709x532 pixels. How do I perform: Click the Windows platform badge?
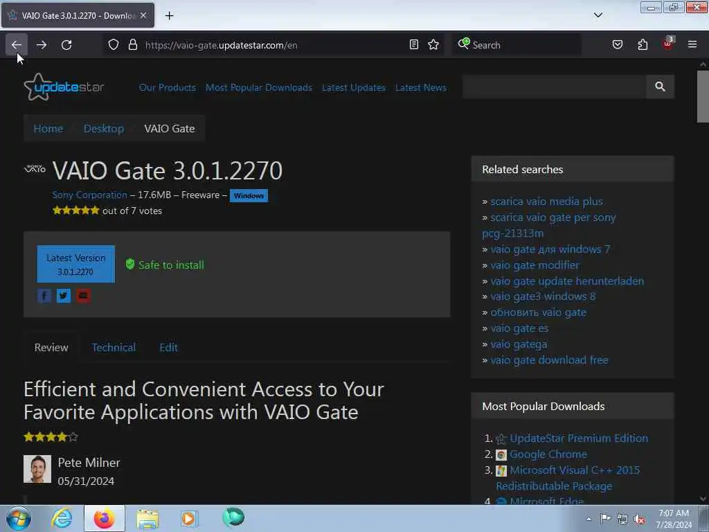click(x=249, y=195)
